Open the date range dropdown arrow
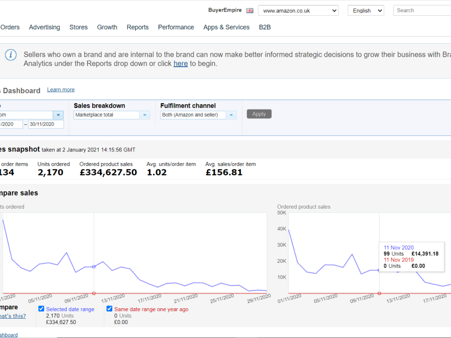 [58, 115]
